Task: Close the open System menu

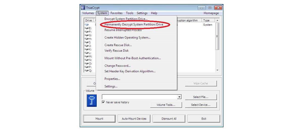Action: click(102, 13)
